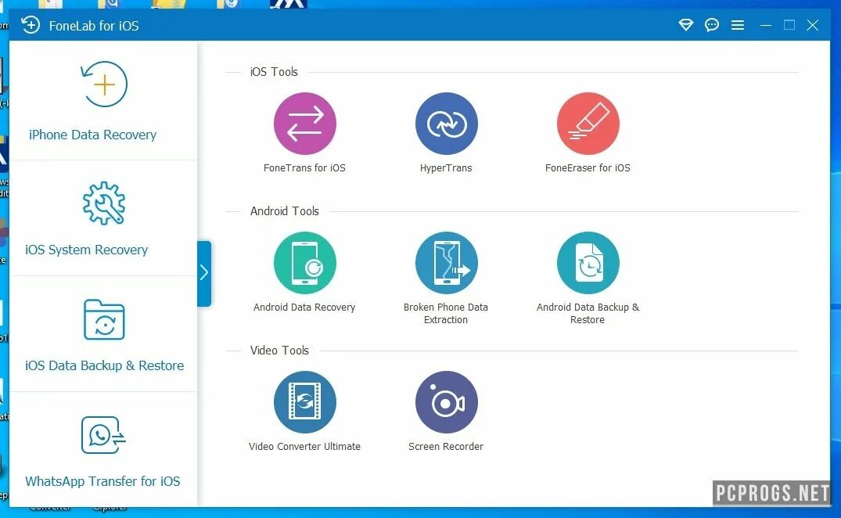Click the Android Data Recovery text label
This screenshot has height=518, width=841.
pyautogui.click(x=304, y=308)
